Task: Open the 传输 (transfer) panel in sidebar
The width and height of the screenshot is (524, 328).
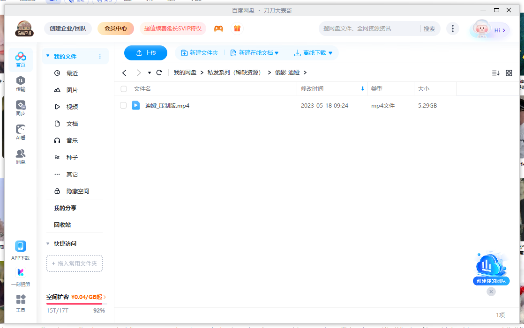Action: [x=20, y=84]
